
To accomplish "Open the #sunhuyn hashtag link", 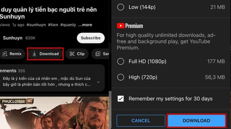I will click(36, 25).
